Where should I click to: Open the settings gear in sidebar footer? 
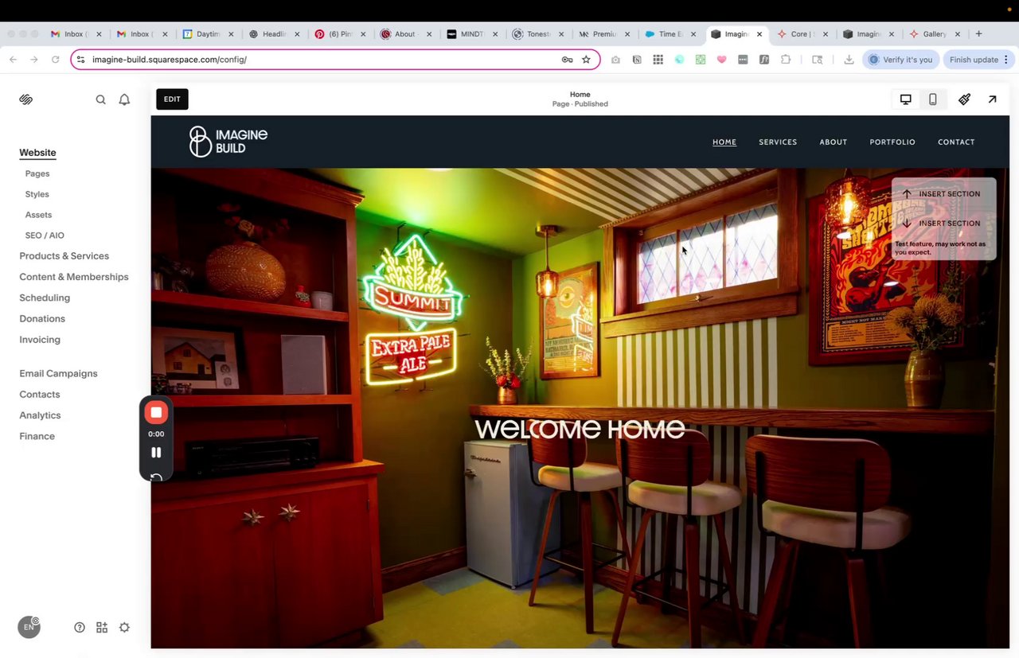click(124, 627)
